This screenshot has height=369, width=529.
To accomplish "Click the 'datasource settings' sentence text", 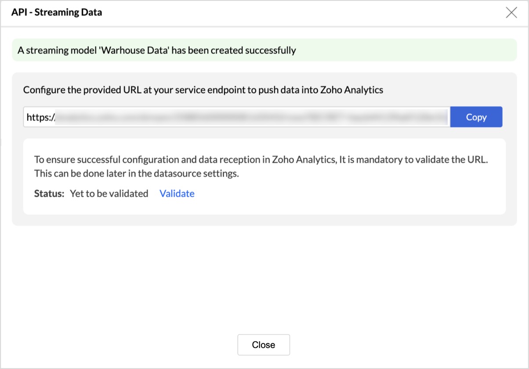I will tap(137, 174).
